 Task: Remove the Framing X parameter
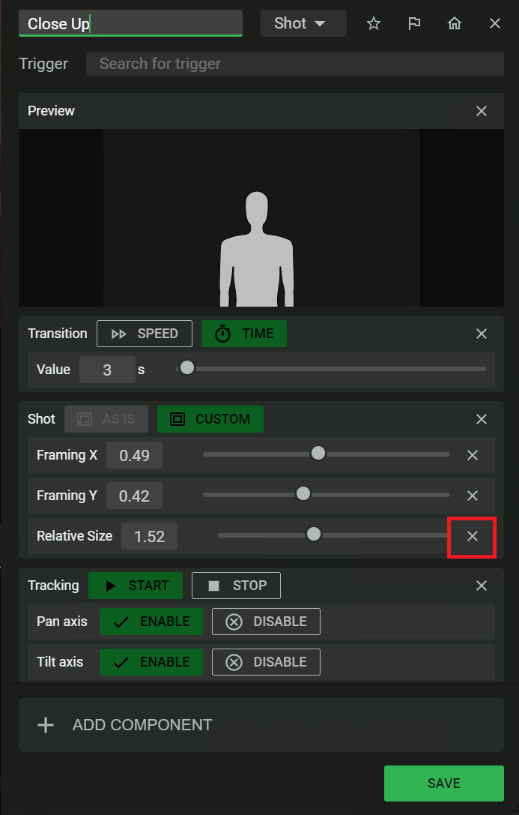(473, 455)
